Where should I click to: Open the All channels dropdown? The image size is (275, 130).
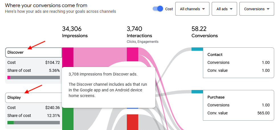pos(192,9)
